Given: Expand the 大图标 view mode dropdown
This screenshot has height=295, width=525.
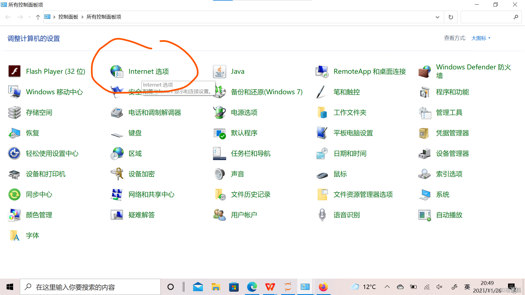Looking at the screenshot, I should click(481, 38).
